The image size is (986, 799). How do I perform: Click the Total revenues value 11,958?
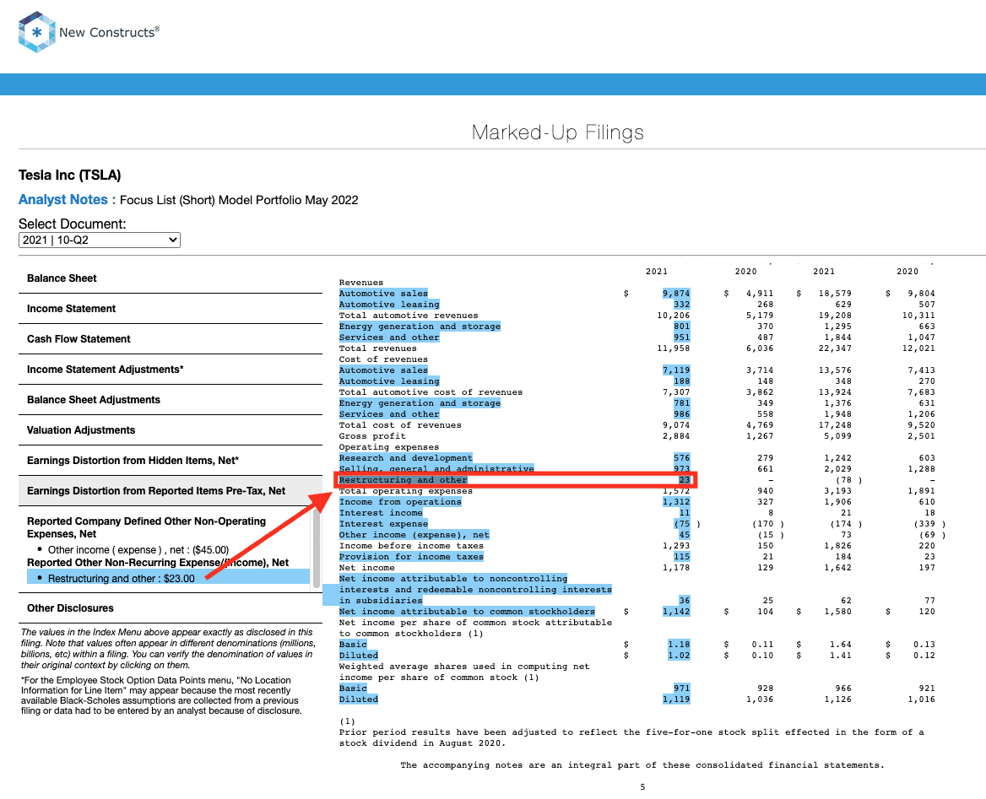(x=674, y=348)
